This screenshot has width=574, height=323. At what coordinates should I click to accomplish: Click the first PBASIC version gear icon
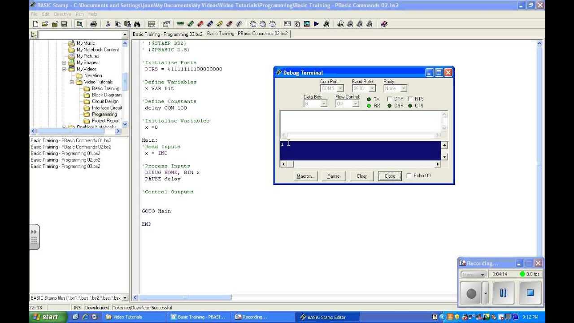point(253,24)
